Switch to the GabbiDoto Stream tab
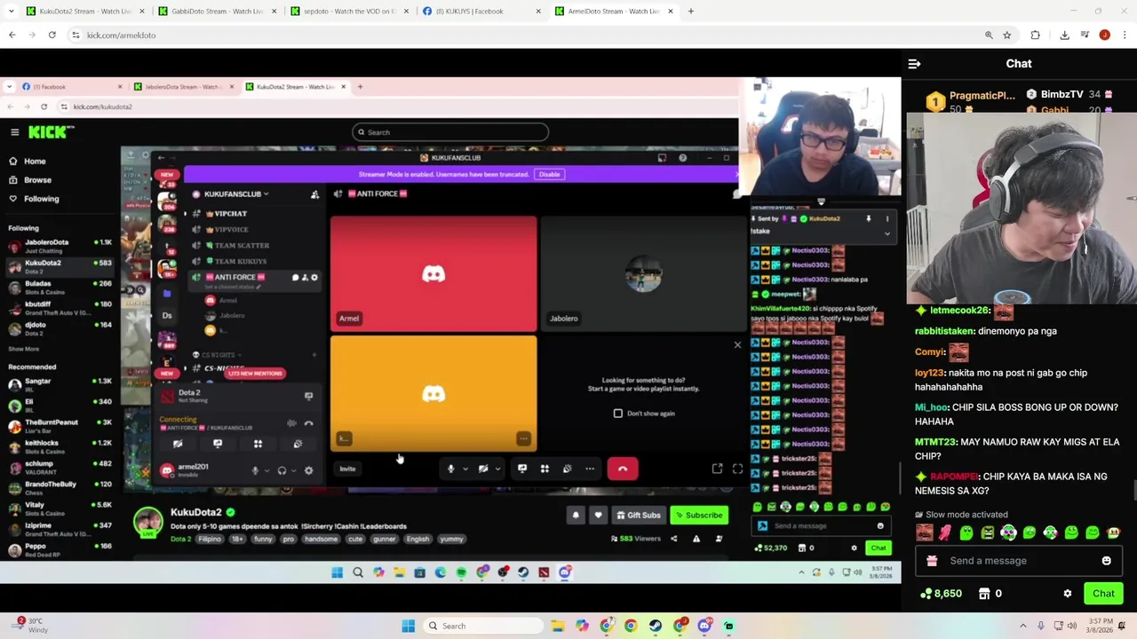 click(218, 12)
